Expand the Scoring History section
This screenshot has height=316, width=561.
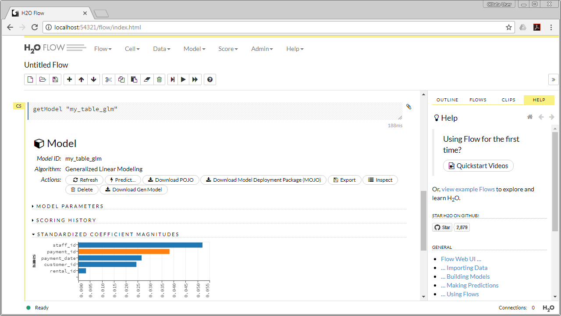pos(66,220)
